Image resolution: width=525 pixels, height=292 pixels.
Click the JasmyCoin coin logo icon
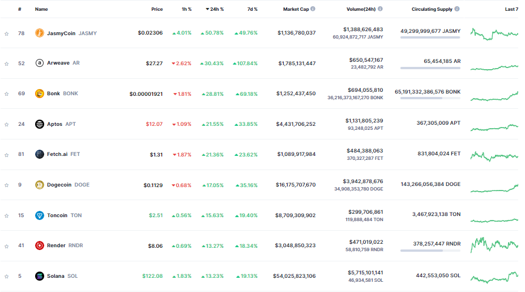(40, 33)
